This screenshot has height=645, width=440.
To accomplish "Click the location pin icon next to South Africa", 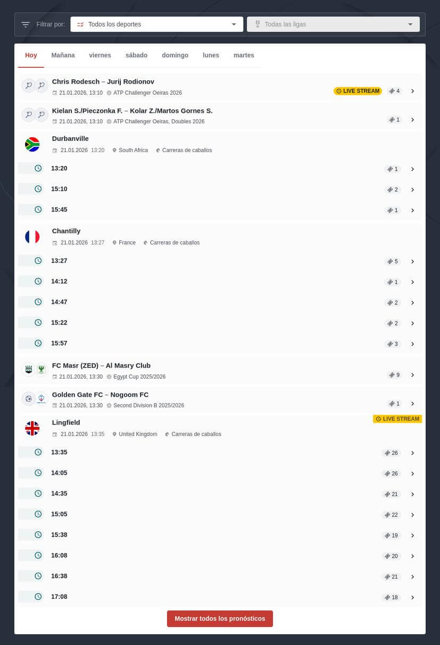I will click(x=114, y=150).
